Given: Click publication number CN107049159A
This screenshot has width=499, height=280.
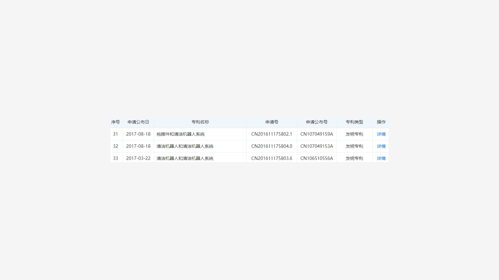Looking at the screenshot, I should click(317, 134).
